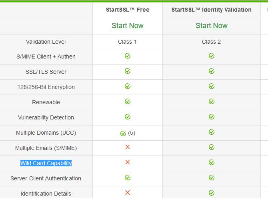268x198 pixels.
Task: Click Start Now under StartSSL Free
Action: [127, 26]
